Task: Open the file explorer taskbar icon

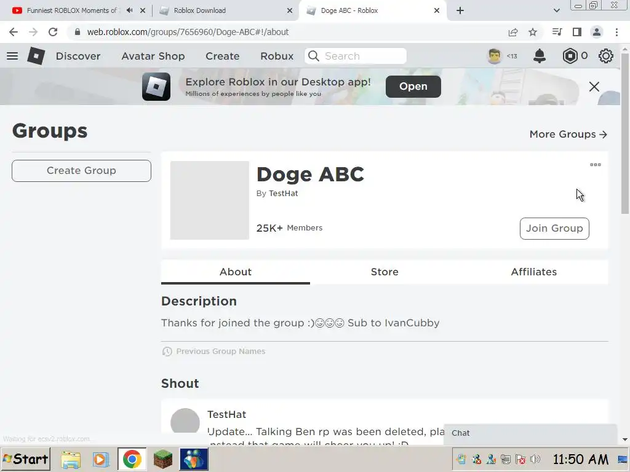Action: click(x=71, y=459)
